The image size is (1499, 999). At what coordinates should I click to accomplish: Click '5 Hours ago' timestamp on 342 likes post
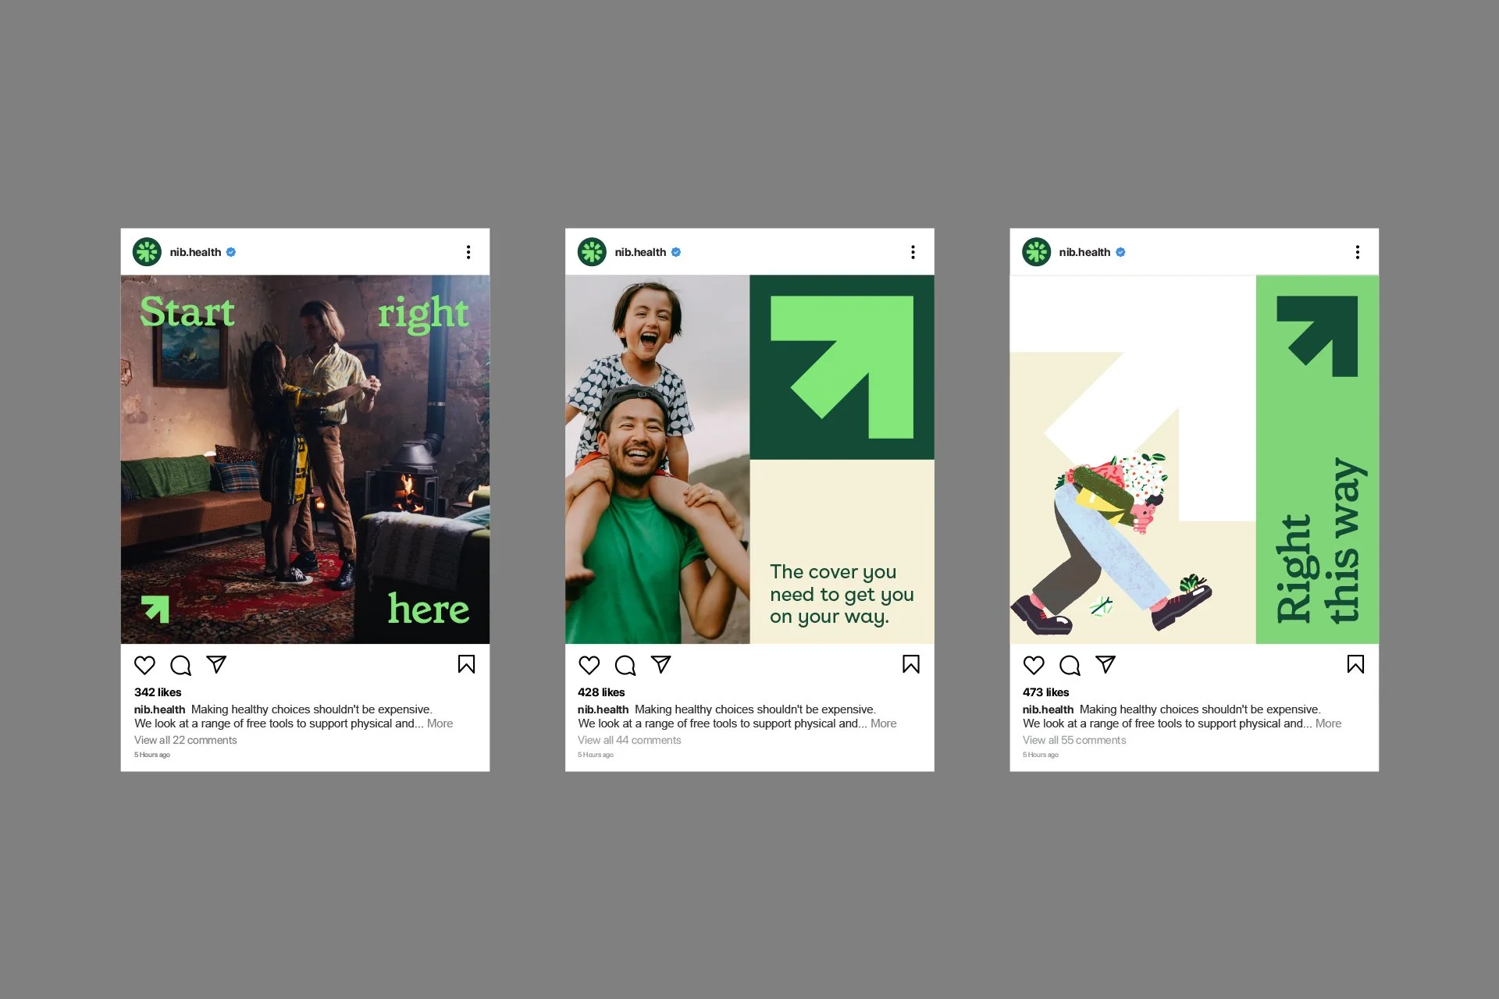(151, 755)
